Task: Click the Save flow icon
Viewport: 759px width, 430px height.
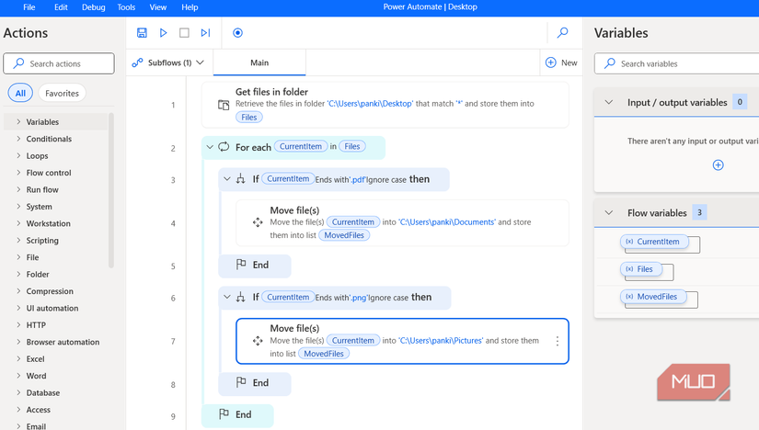Action: [x=142, y=33]
